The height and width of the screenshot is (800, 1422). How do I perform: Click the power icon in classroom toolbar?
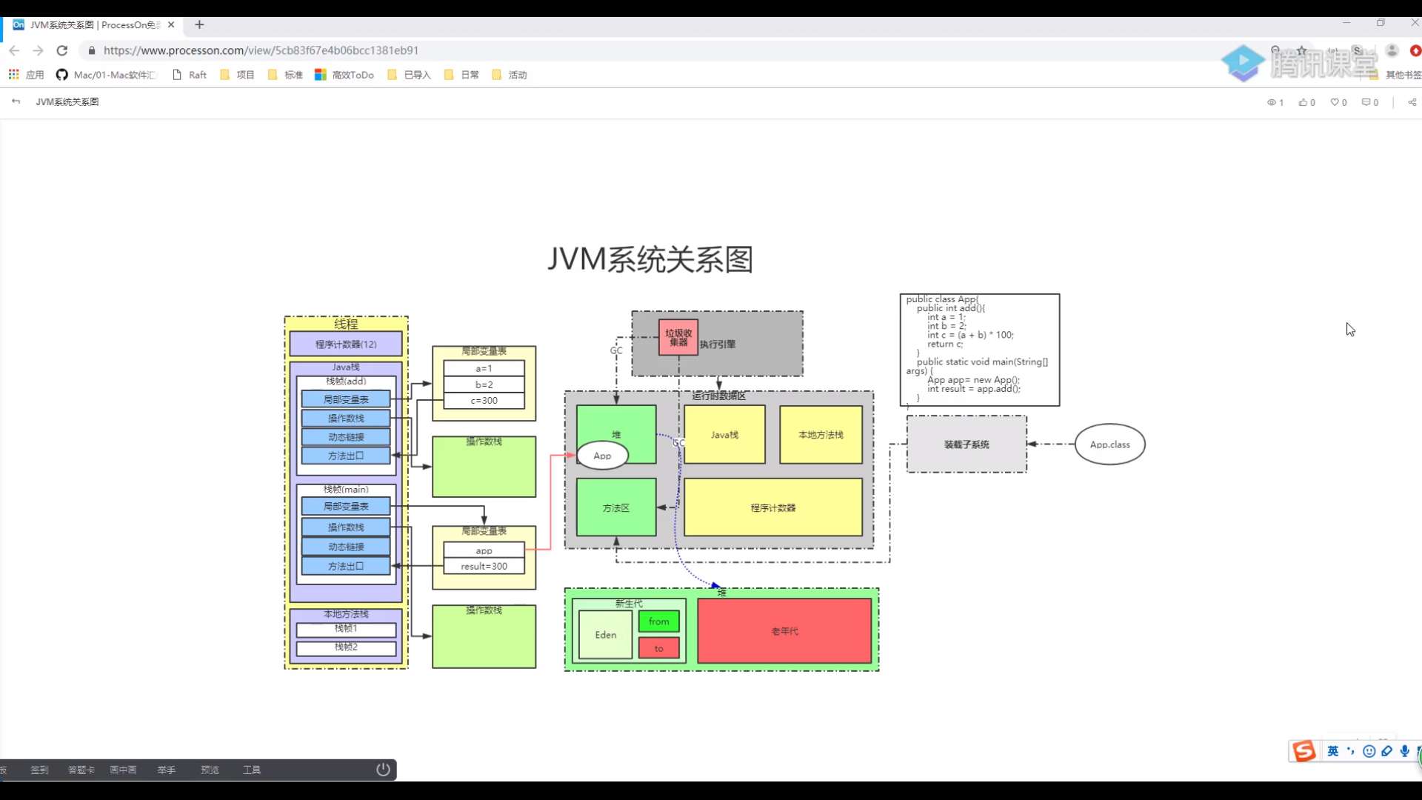383,769
